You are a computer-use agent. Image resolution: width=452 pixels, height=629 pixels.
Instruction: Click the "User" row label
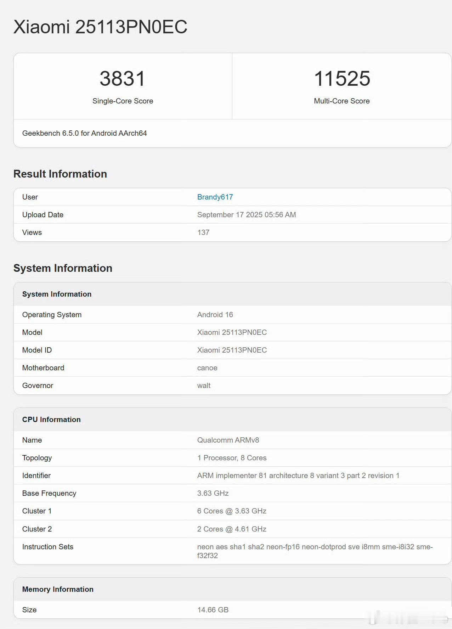click(x=30, y=197)
